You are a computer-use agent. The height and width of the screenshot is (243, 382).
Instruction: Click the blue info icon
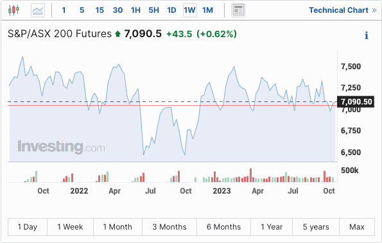366,35
